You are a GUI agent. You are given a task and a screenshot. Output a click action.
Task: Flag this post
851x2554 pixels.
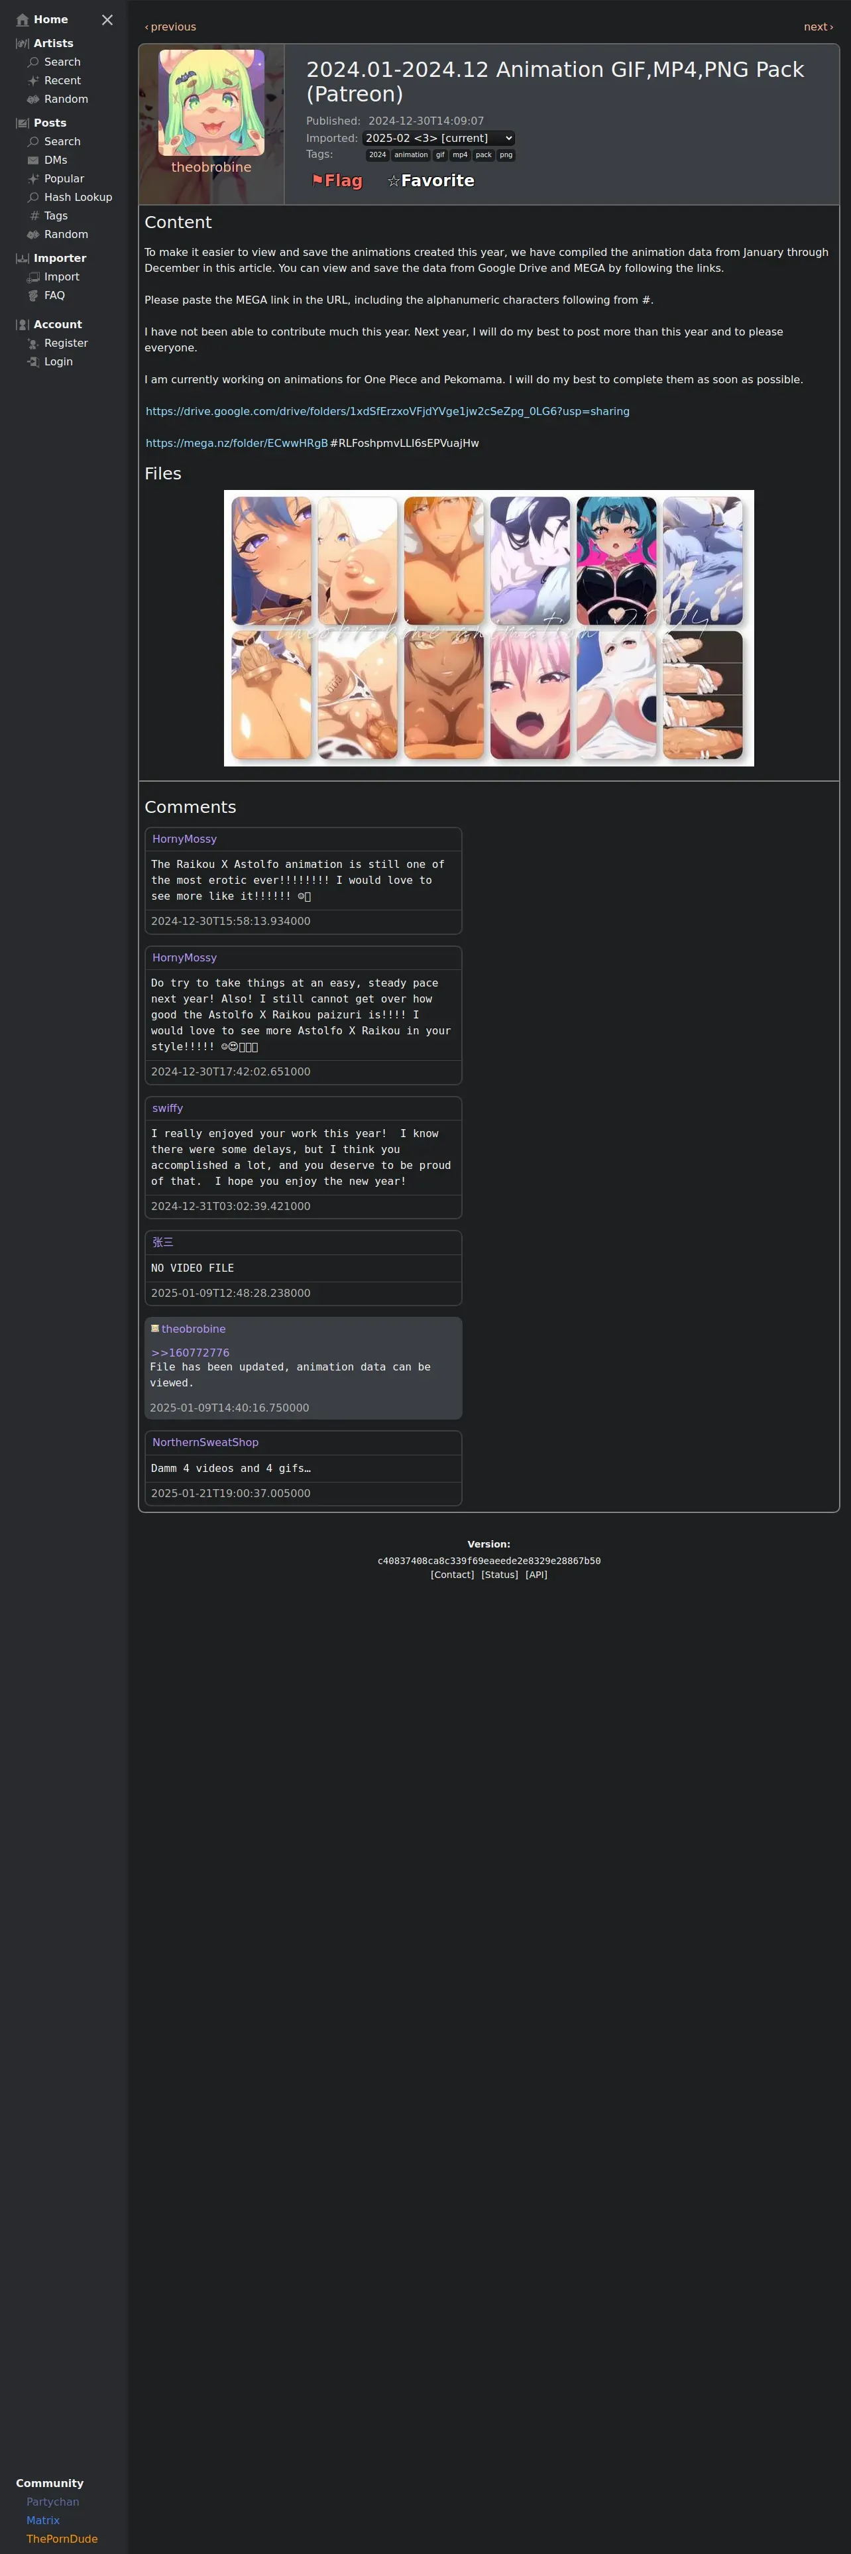pos(337,180)
